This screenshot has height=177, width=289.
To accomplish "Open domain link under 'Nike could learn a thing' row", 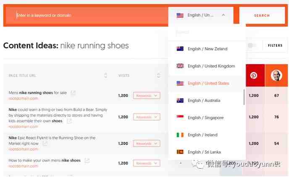I will (23, 127).
